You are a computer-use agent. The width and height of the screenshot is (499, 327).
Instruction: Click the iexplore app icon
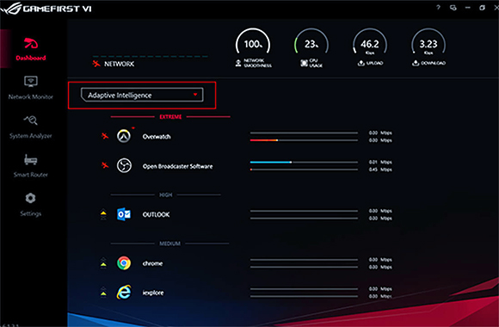click(x=124, y=293)
